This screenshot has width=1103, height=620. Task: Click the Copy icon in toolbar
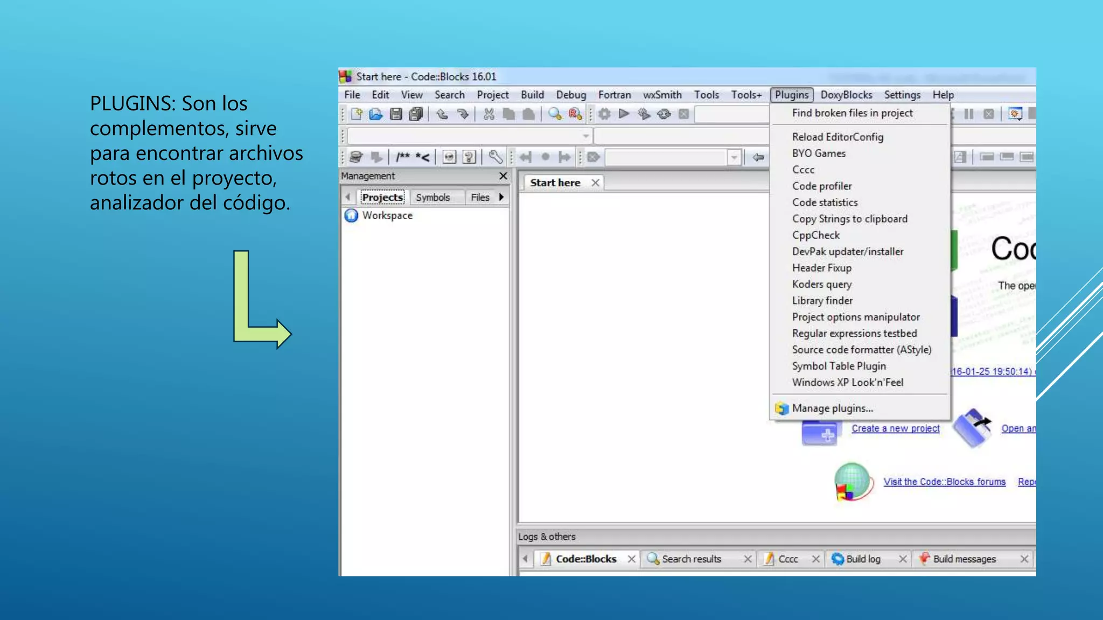(508, 114)
